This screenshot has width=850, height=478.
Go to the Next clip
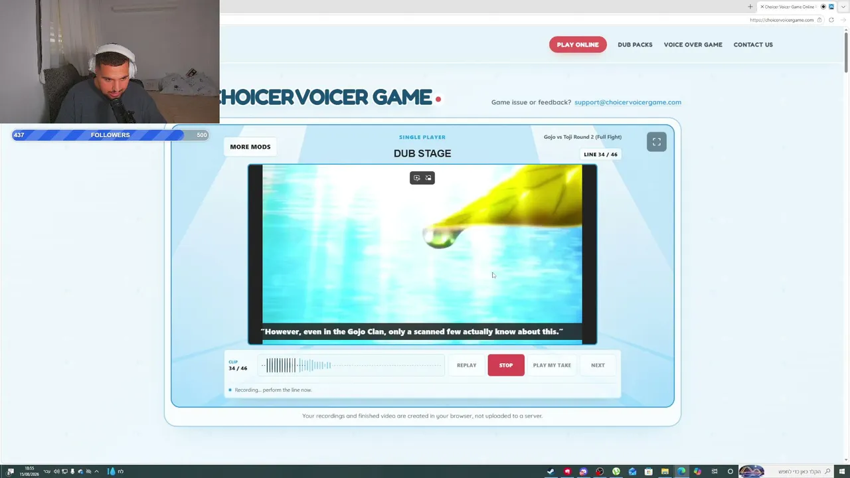[598, 365]
